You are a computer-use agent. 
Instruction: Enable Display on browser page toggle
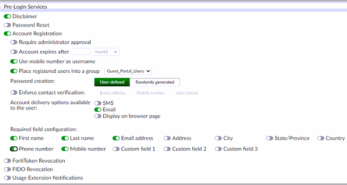98,116
